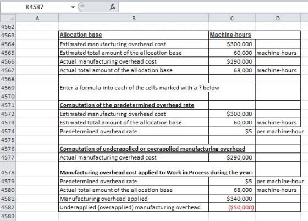Viewport: 308px width, 221px height.
Task: Select $290,000 cell in row 4566
Action: tap(232, 61)
